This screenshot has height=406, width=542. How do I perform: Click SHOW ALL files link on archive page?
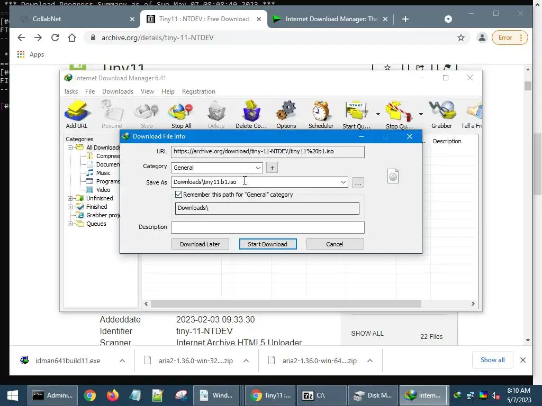click(367, 334)
